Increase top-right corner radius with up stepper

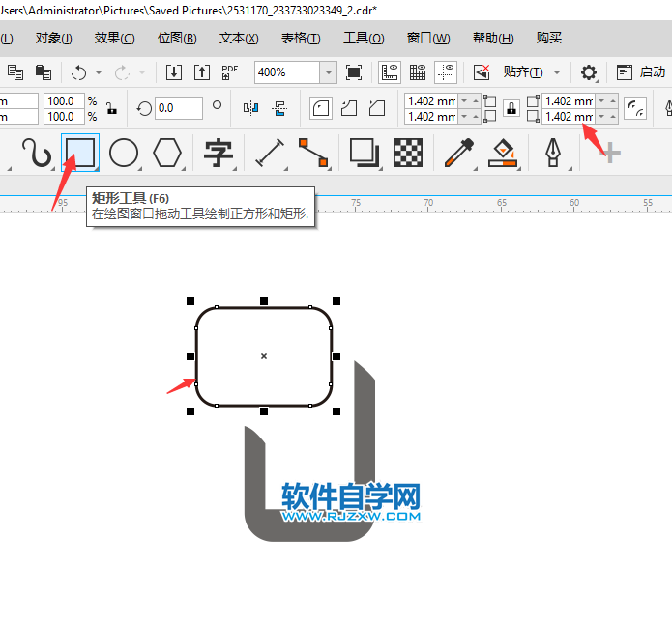click(x=612, y=101)
